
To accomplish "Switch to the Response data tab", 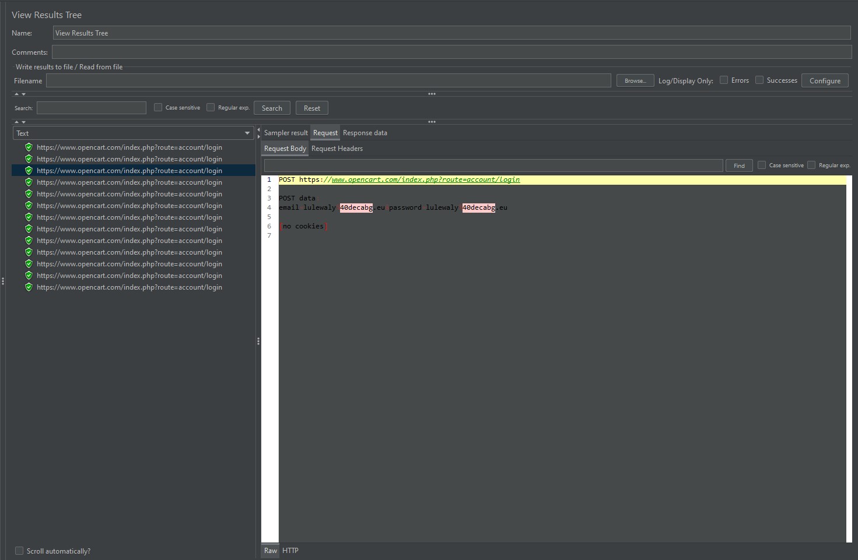I will 365,132.
